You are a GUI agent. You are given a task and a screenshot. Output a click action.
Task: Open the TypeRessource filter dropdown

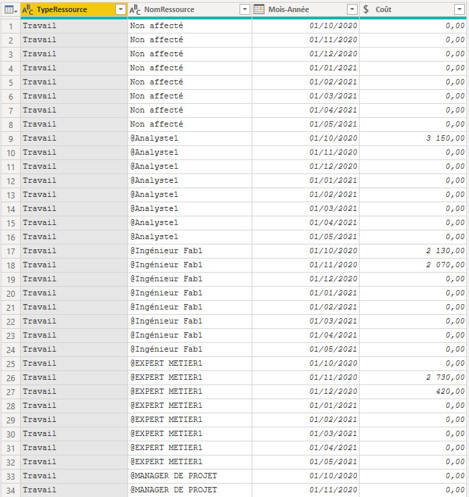click(121, 9)
